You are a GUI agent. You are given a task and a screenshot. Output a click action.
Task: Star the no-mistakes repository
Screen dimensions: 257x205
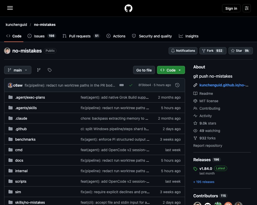point(241,51)
